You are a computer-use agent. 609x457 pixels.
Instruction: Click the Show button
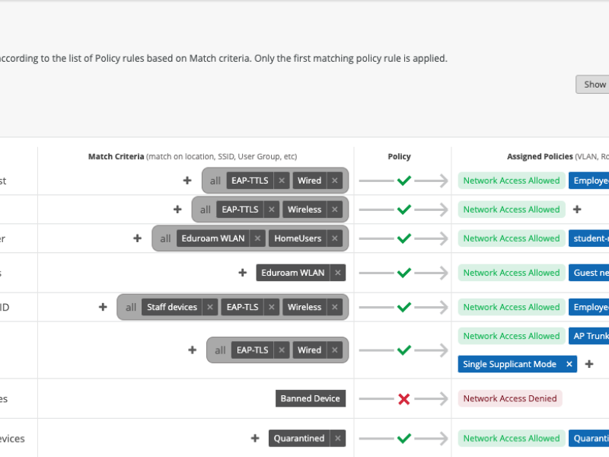click(593, 85)
